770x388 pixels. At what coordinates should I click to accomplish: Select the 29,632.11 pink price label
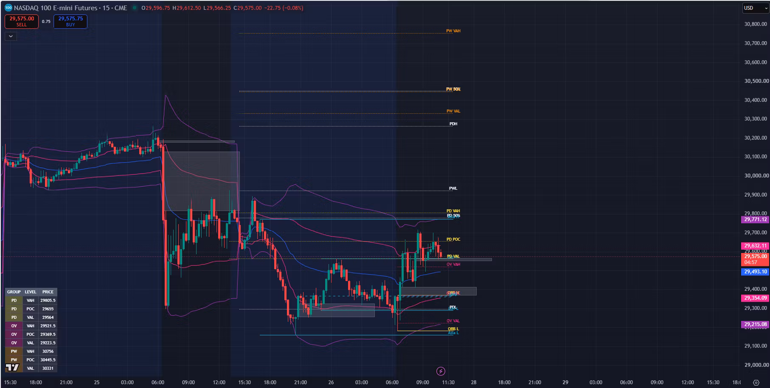[x=756, y=246]
